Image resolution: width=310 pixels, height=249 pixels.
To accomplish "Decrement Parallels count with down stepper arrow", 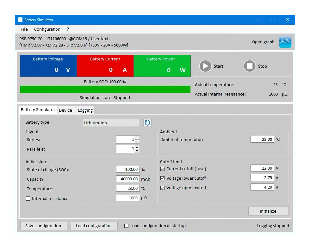I will [x=137, y=150].
